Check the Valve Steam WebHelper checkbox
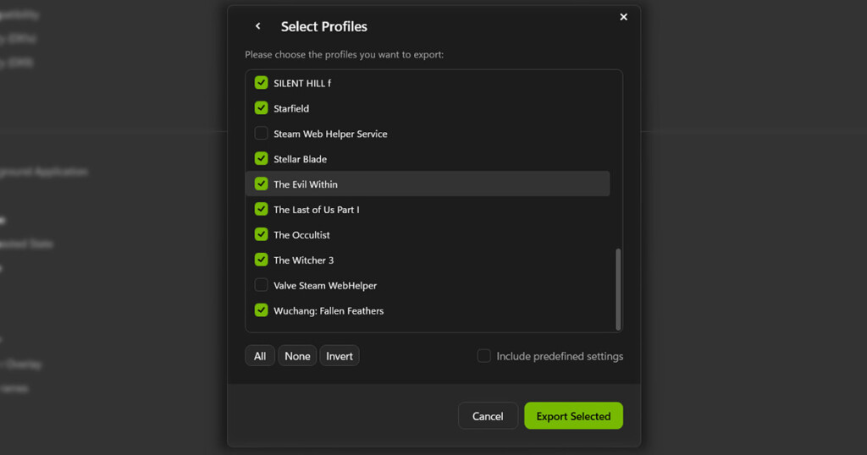Screen dimensions: 867x455 tap(261, 286)
